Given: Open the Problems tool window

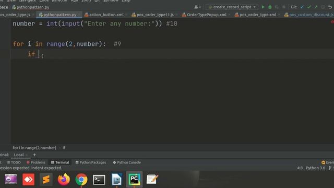Looking at the screenshot, I should coord(36,162).
